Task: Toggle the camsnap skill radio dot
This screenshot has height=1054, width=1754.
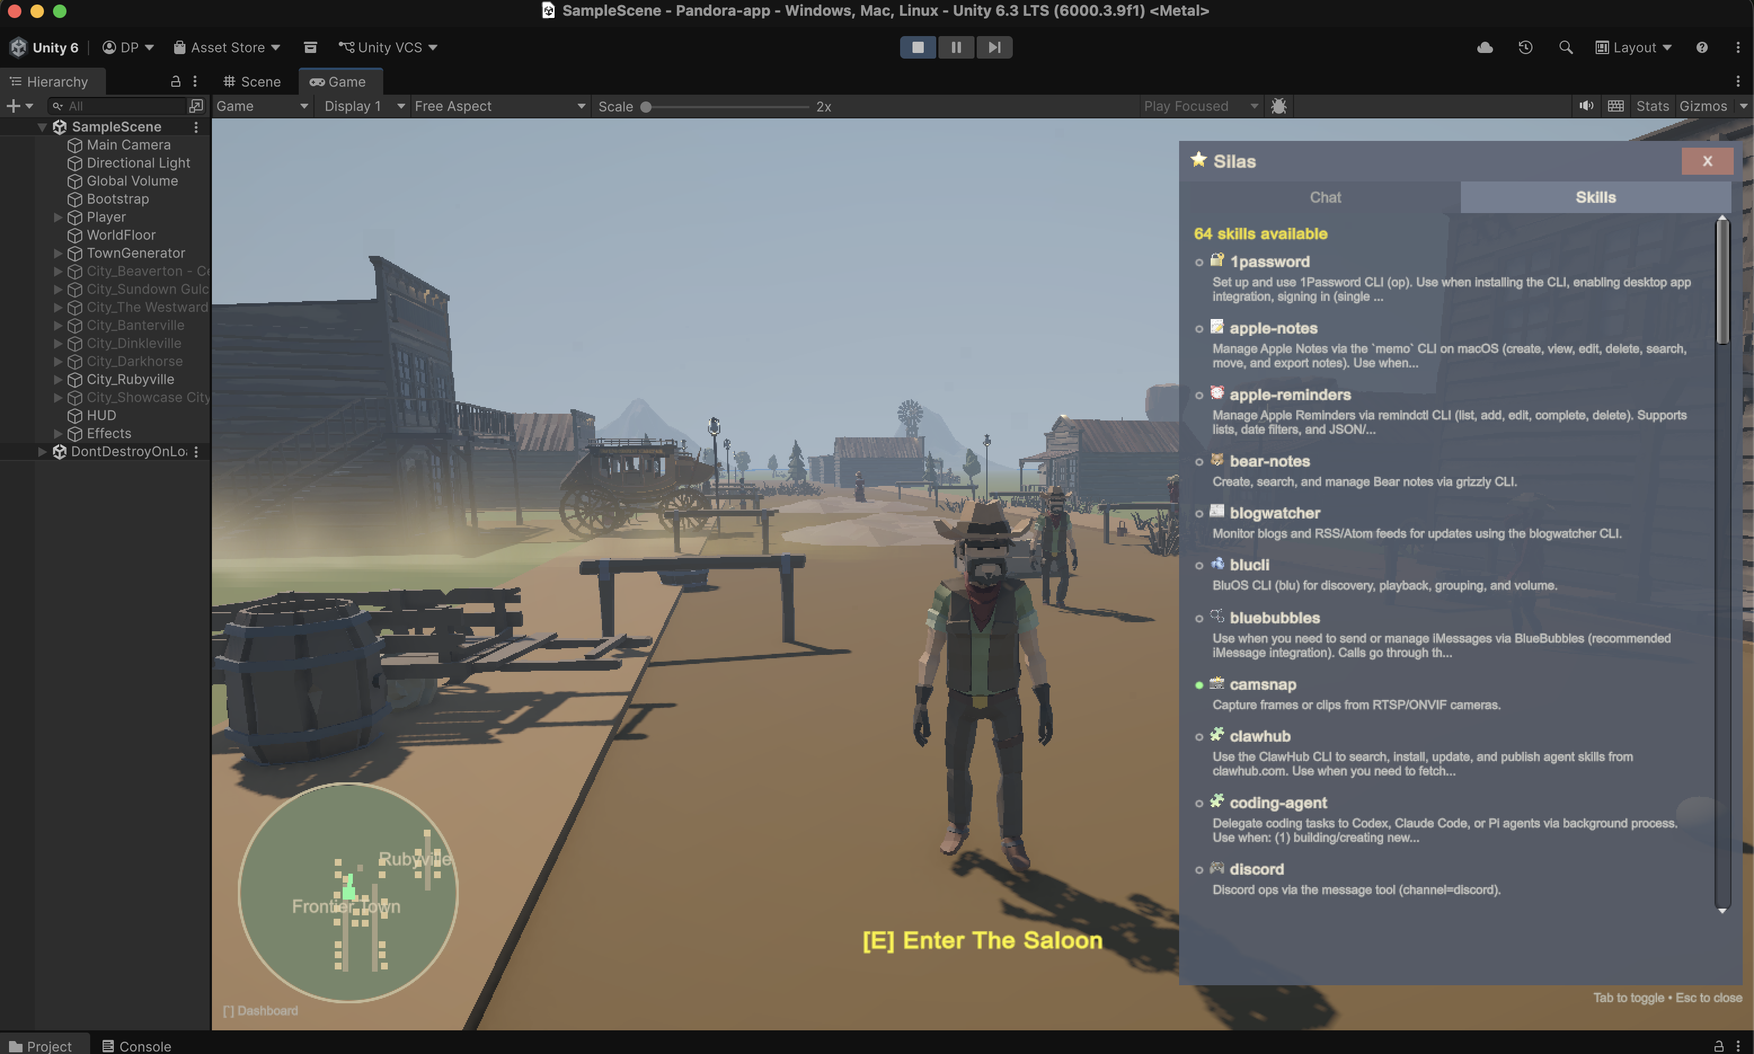Action: [1199, 685]
